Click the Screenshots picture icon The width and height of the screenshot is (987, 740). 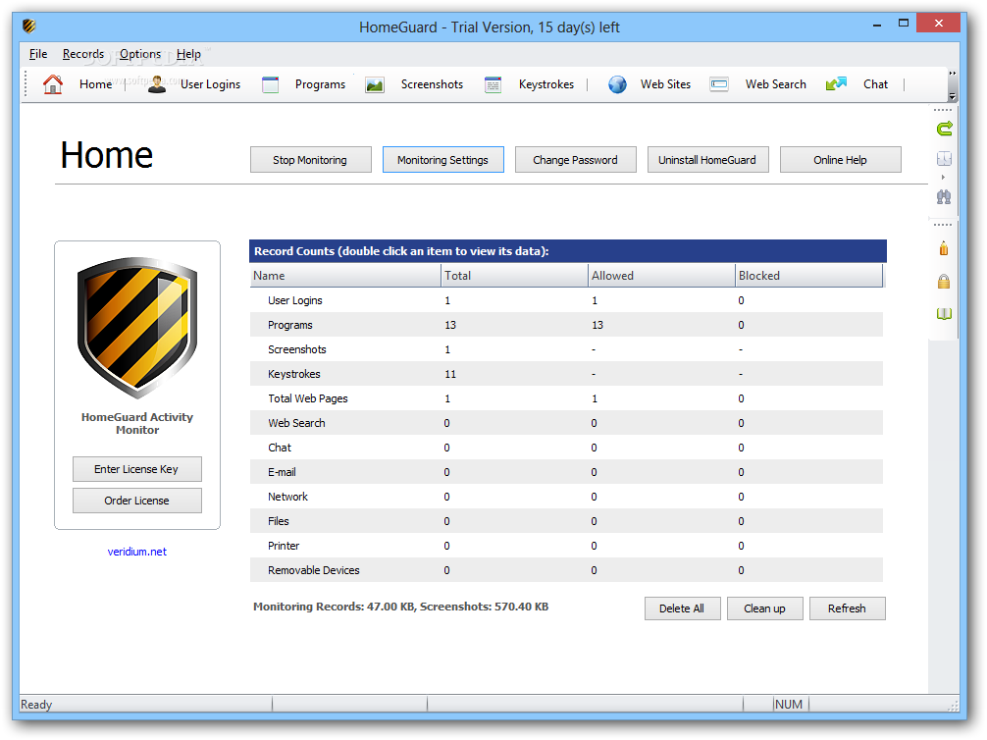tap(375, 84)
